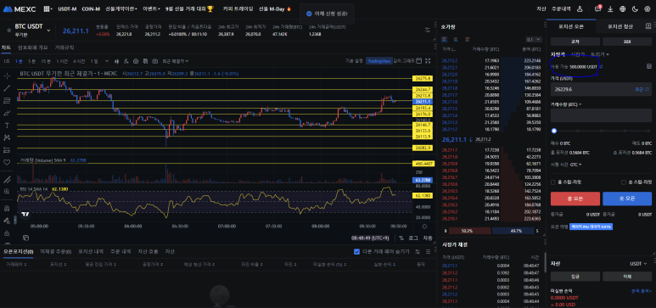Viewport: 656px width, 308px height.
Task: Open the chart indicators menu
Action: point(126,61)
